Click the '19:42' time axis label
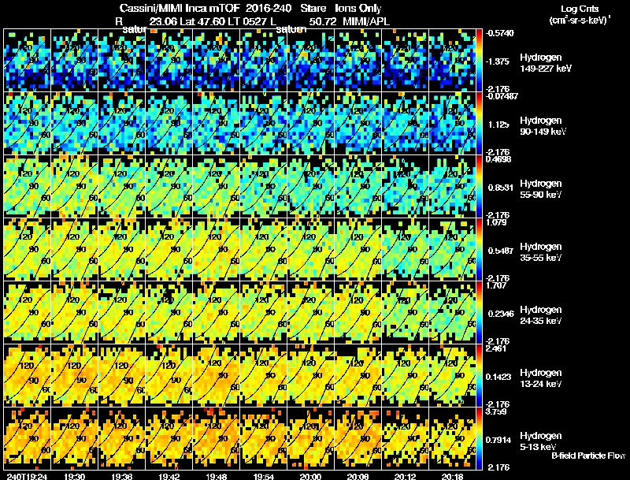This screenshot has height=480, width=630. point(169,476)
